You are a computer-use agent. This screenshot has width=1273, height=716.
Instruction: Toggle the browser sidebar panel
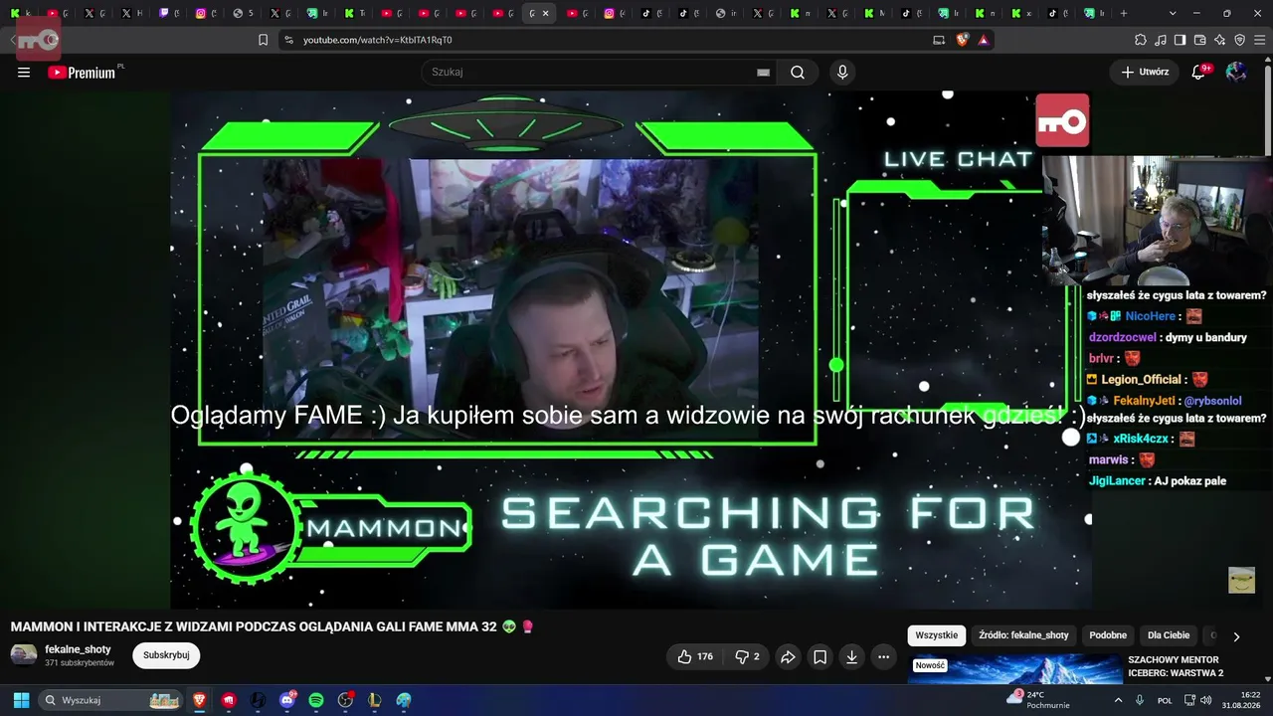pyautogui.click(x=1181, y=40)
